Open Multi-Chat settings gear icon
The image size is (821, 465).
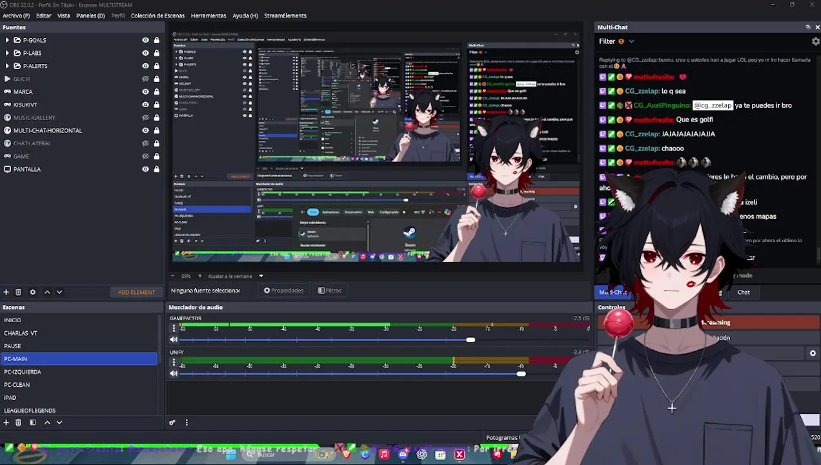pos(816,41)
